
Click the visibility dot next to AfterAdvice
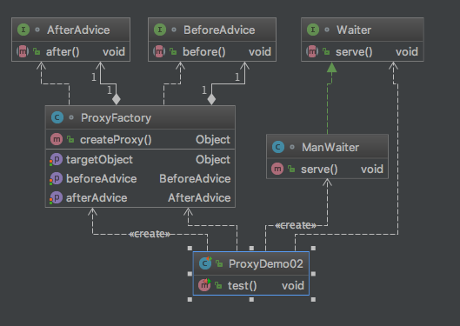pyautogui.click(x=37, y=30)
